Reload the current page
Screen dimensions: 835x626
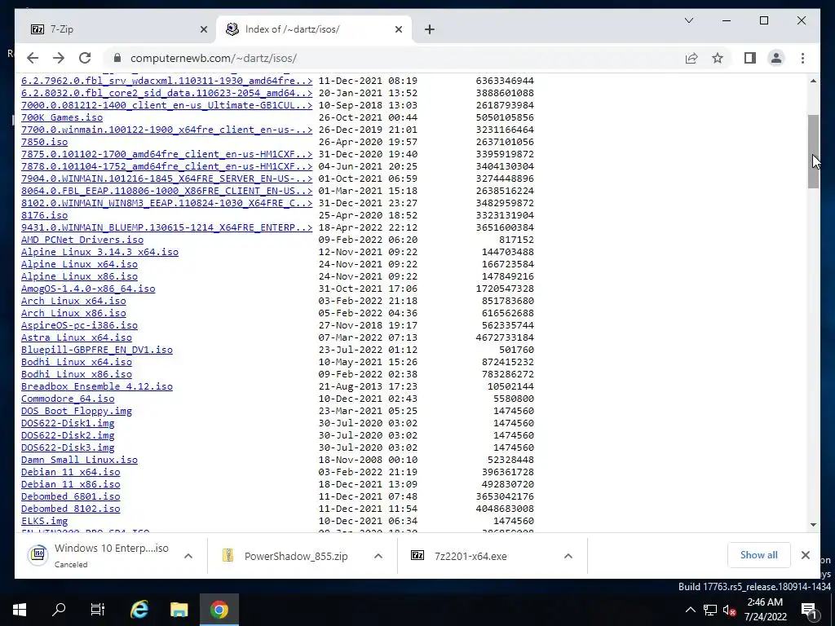click(85, 58)
